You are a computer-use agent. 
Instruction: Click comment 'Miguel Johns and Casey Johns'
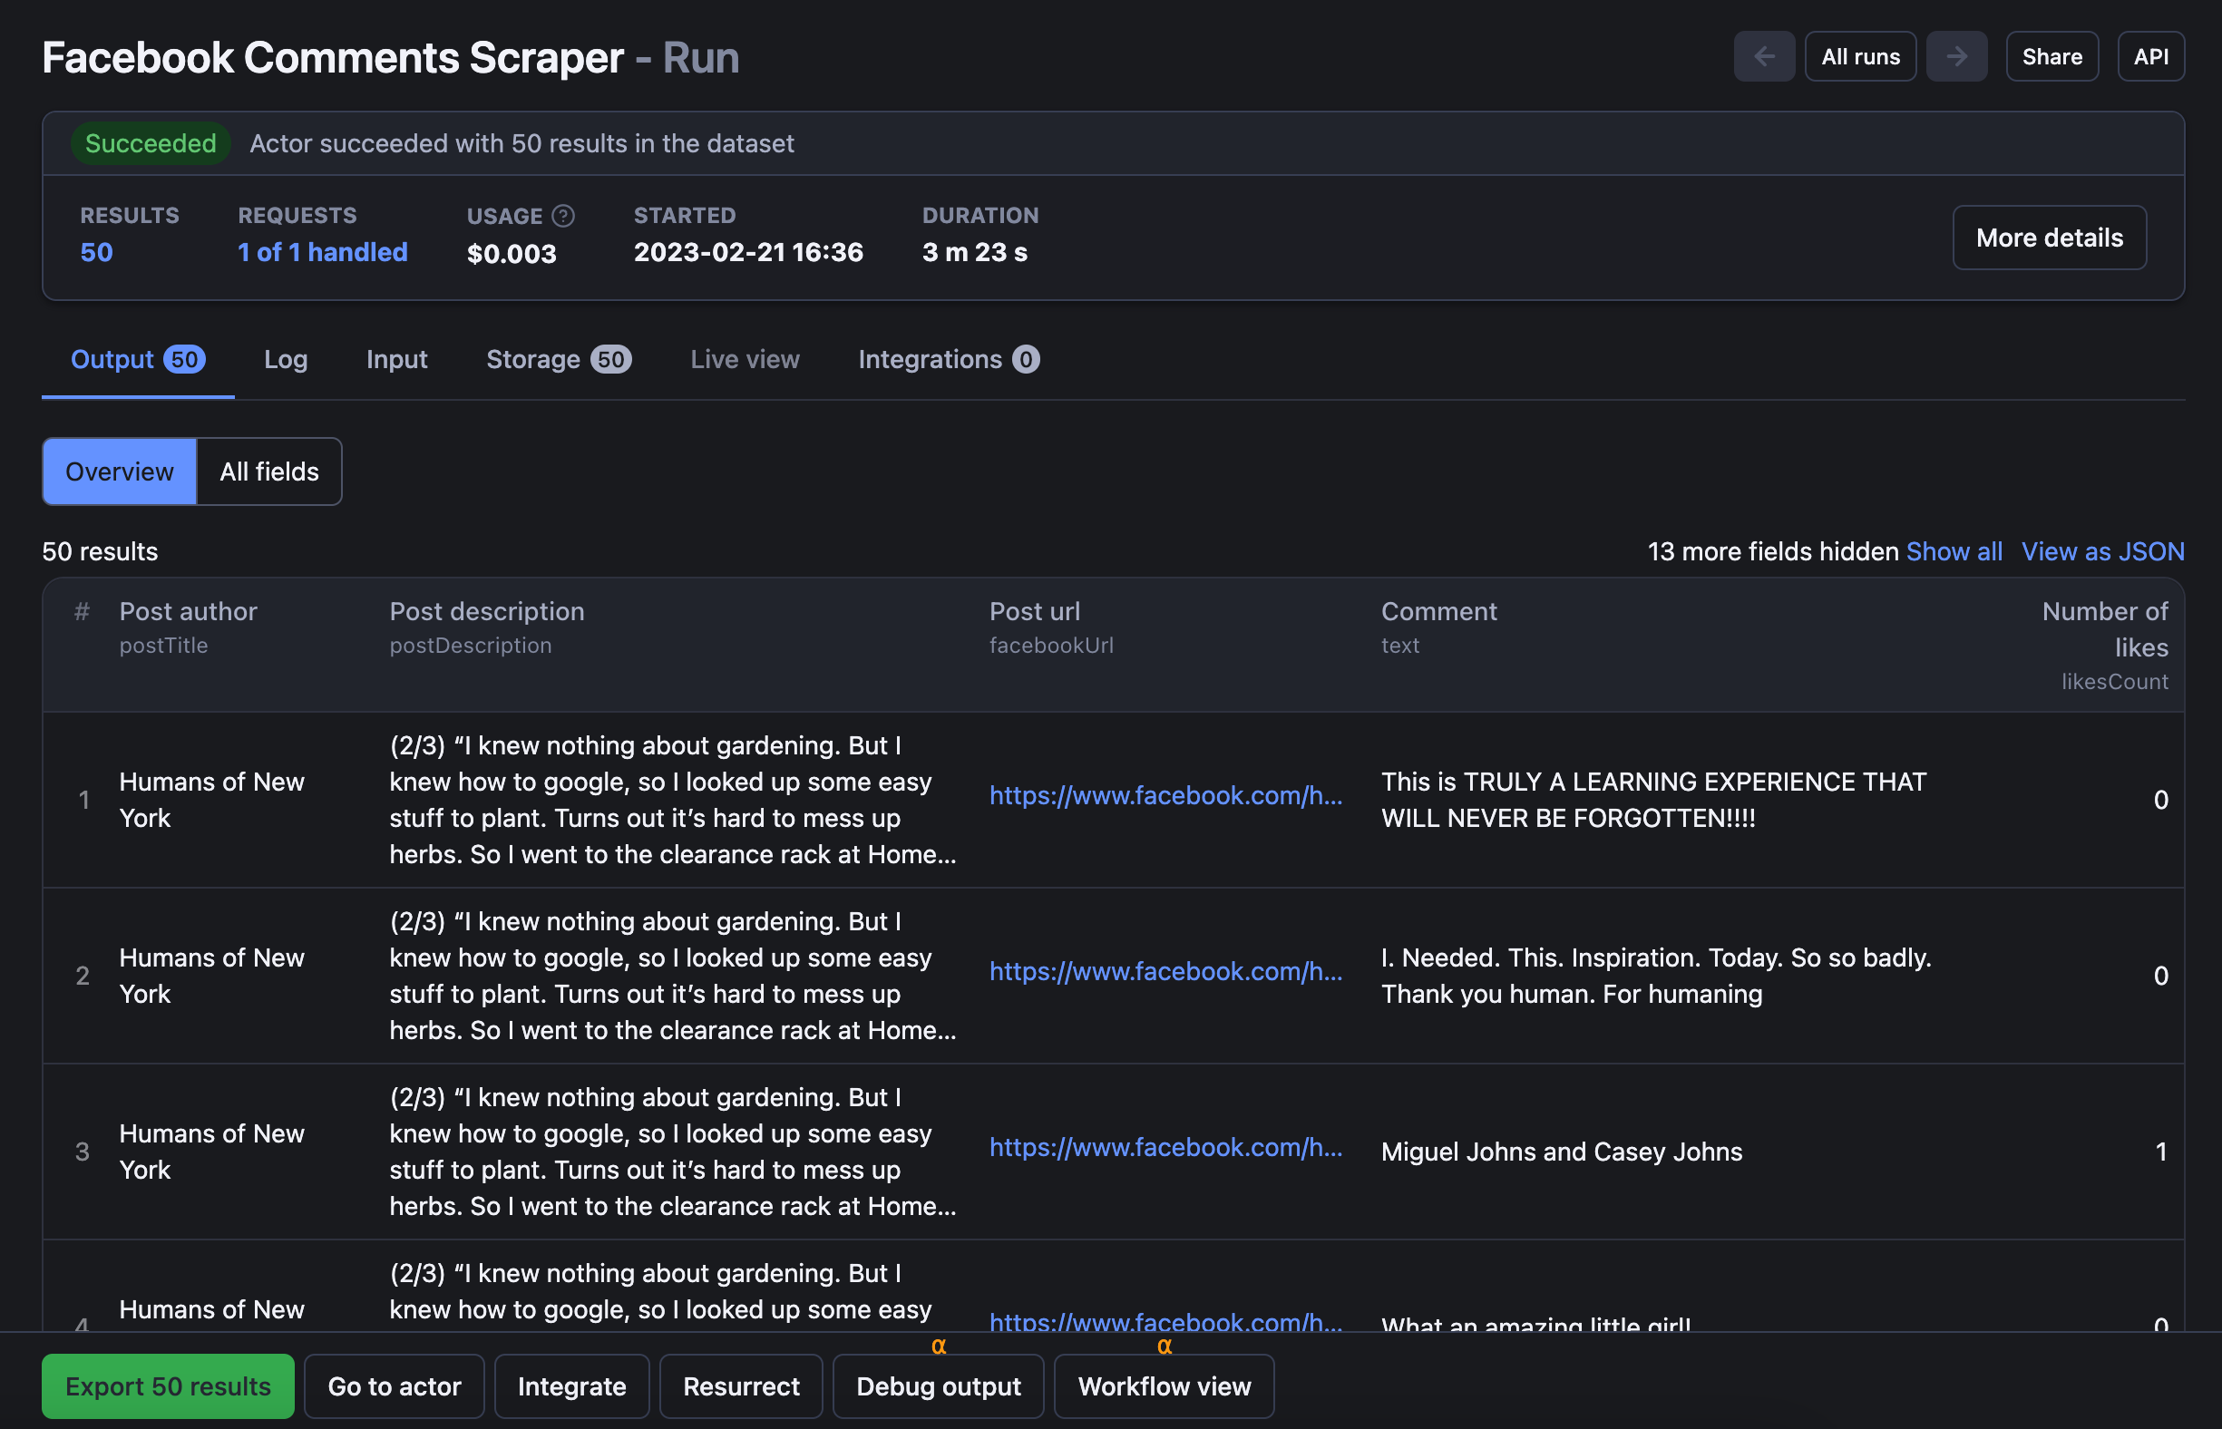[1561, 1152]
